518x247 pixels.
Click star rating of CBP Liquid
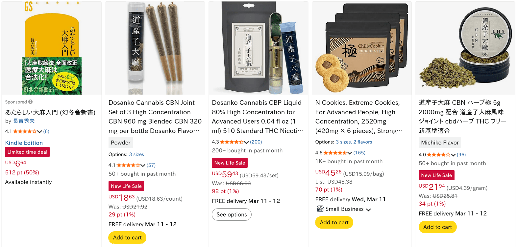tap(232, 142)
